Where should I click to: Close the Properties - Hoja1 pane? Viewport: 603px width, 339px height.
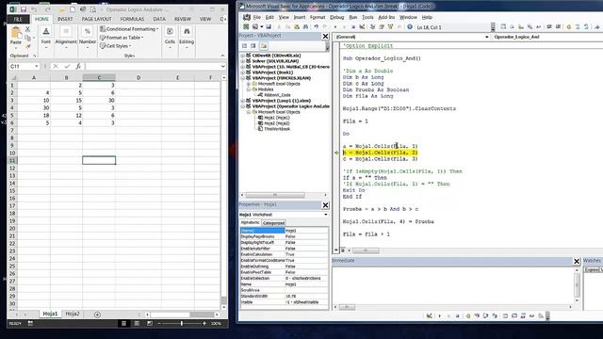coord(325,205)
